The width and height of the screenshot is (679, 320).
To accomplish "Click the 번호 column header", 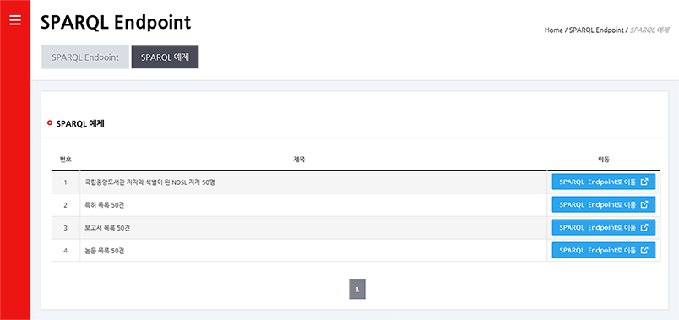I will [66, 160].
